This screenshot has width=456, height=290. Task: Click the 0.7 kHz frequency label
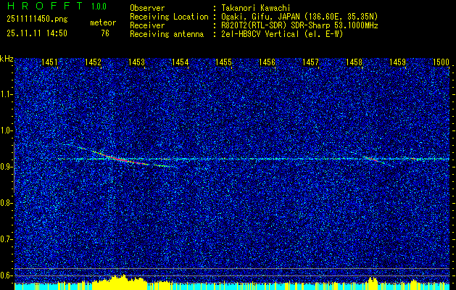point(7,239)
